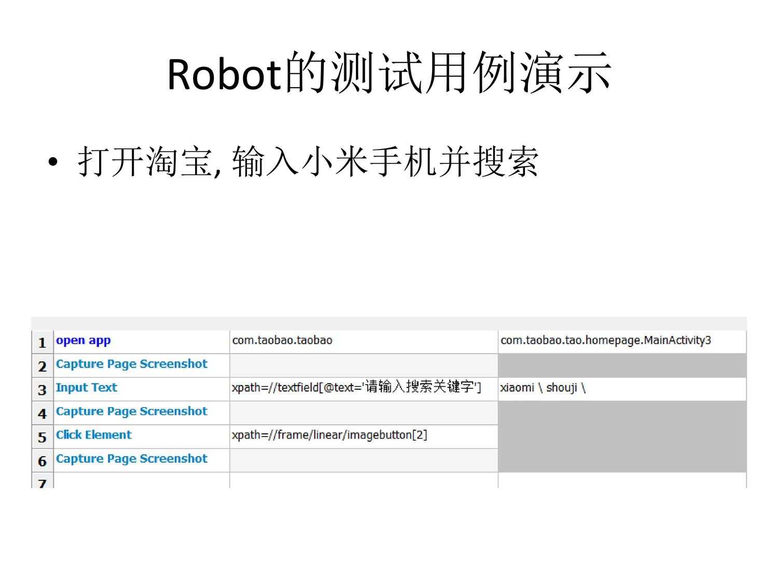Click row header number 4
This screenshot has width=778, height=584.
pos(43,413)
